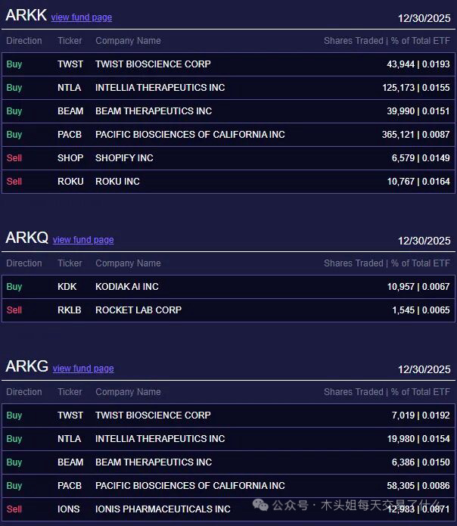
Task: Click the KDK ticker in ARKQ
Action: pyautogui.click(x=67, y=287)
